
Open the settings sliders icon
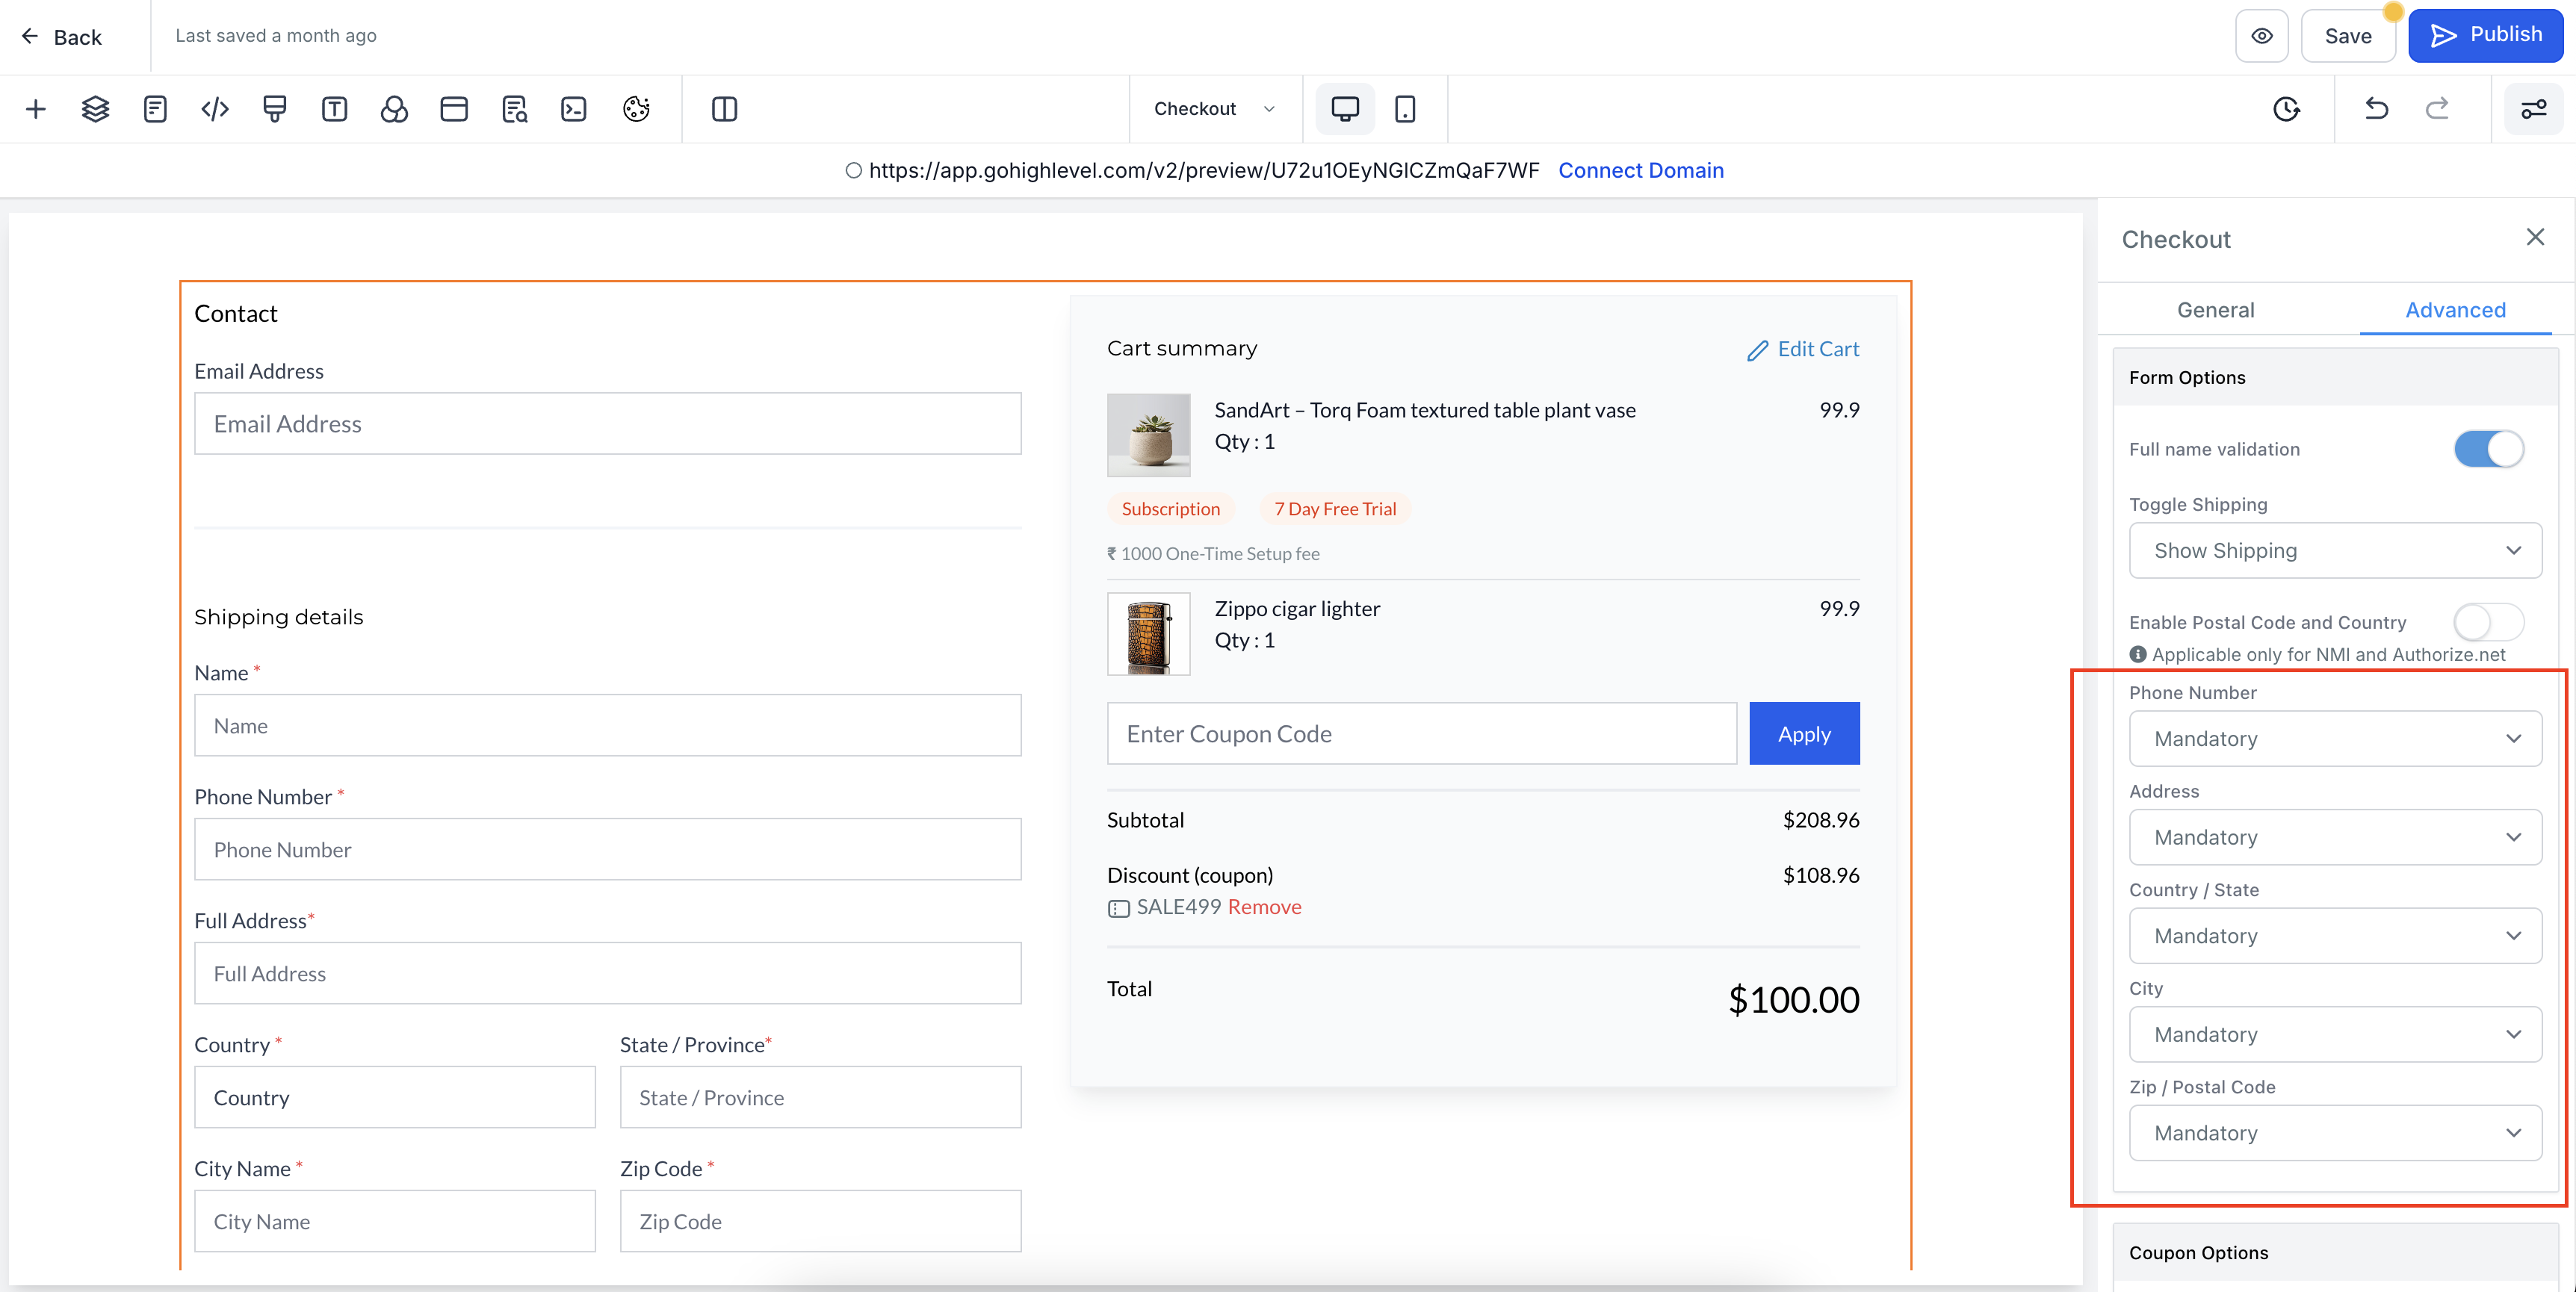tap(2533, 109)
